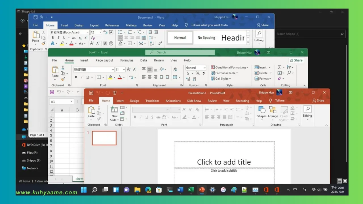Open the Formulas tab in Excel
This screenshot has width=363, height=204.
(127, 60)
